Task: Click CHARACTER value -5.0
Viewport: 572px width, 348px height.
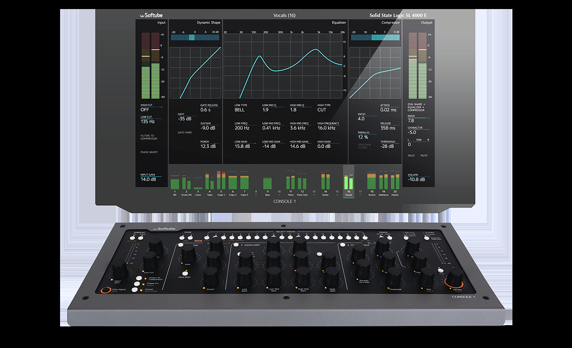Action: [x=412, y=132]
